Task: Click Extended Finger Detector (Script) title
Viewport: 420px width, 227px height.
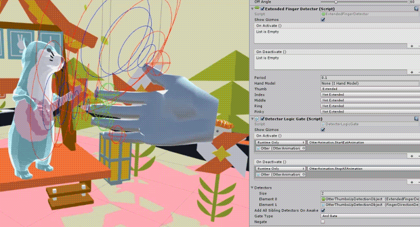Action: click(x=300, y=9)
